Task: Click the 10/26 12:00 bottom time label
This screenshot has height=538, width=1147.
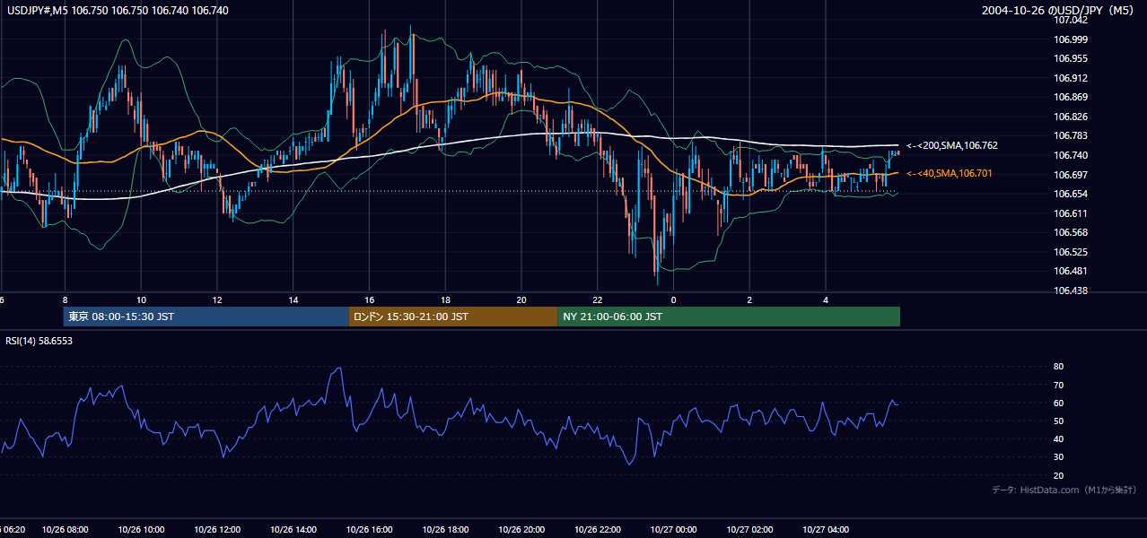Action: pyautogui.click(x=217, y=529)
